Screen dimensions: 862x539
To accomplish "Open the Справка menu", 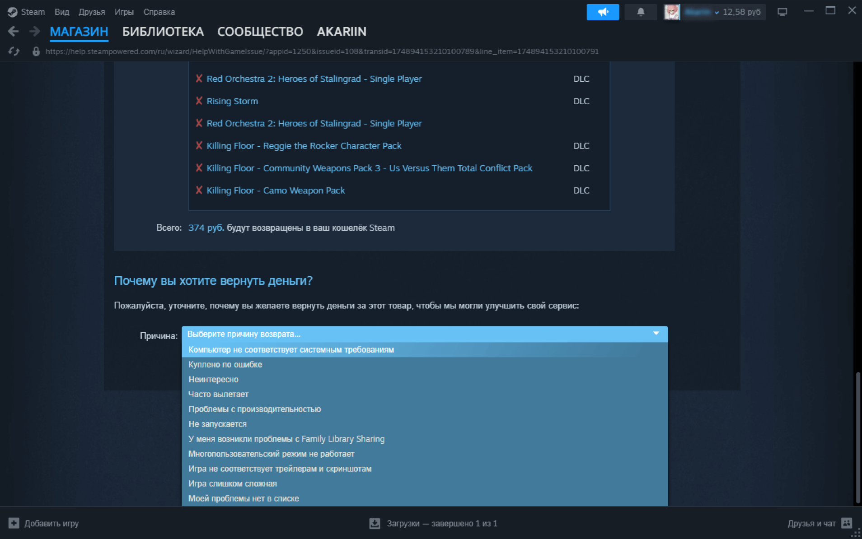I will point(159,12).
